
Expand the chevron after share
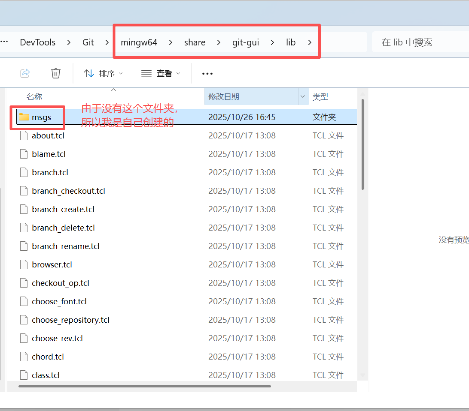219,43
